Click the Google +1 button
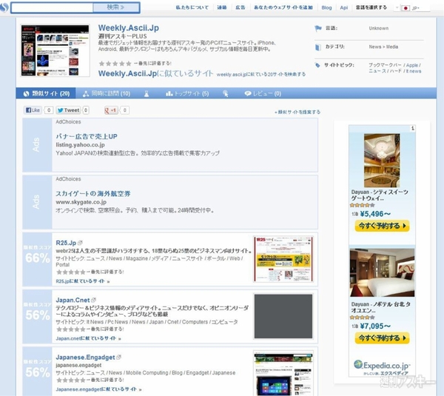This screenshot has height=396, width=444. pyautogui.click(x=111, y=110)
